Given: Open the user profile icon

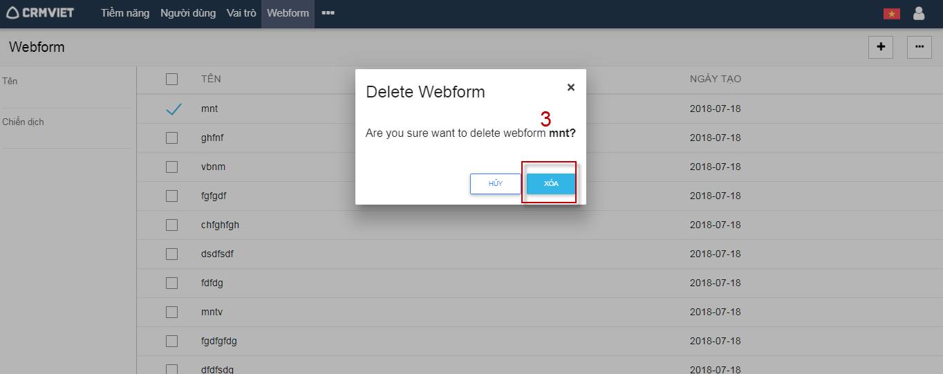Looking at the screenshot, I should tap(919, 13).
